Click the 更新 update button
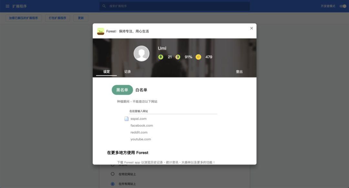 (81, 18)
